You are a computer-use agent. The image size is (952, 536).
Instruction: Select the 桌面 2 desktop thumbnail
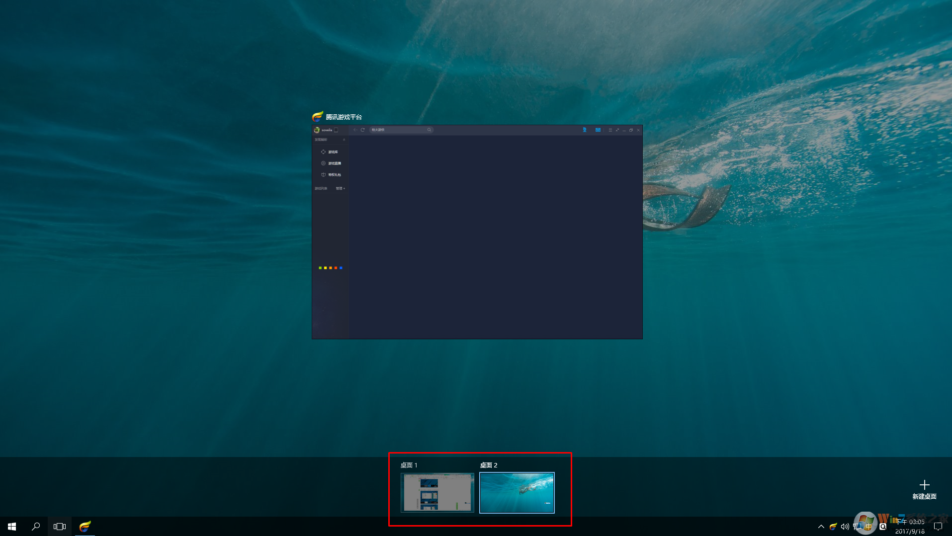[x=517, y=492]
